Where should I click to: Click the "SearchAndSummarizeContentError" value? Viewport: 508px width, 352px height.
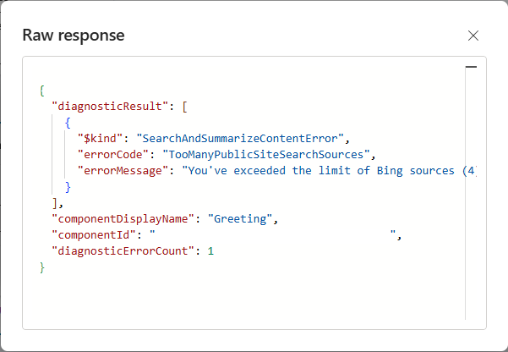click(x=243, y=138)
